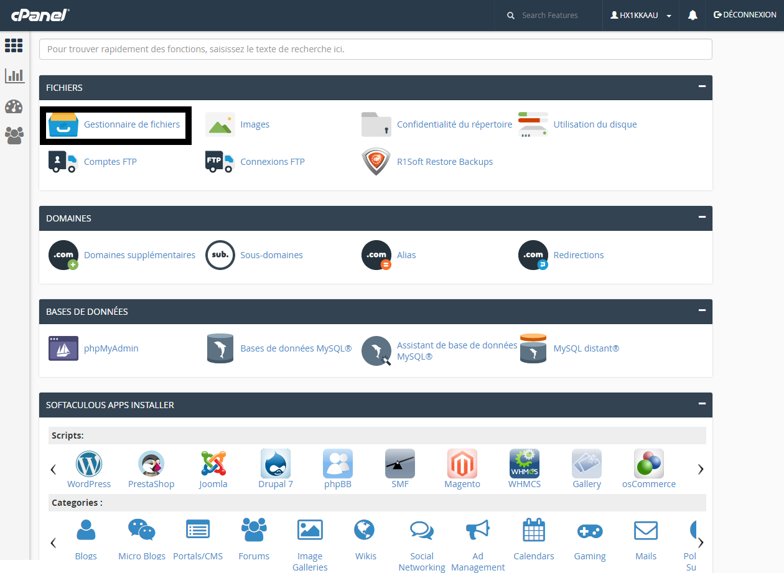Screen dimensions: 784x573
Task: Collapse the Softaculous Apps Installer section
Action: click(x=702, y=403)
